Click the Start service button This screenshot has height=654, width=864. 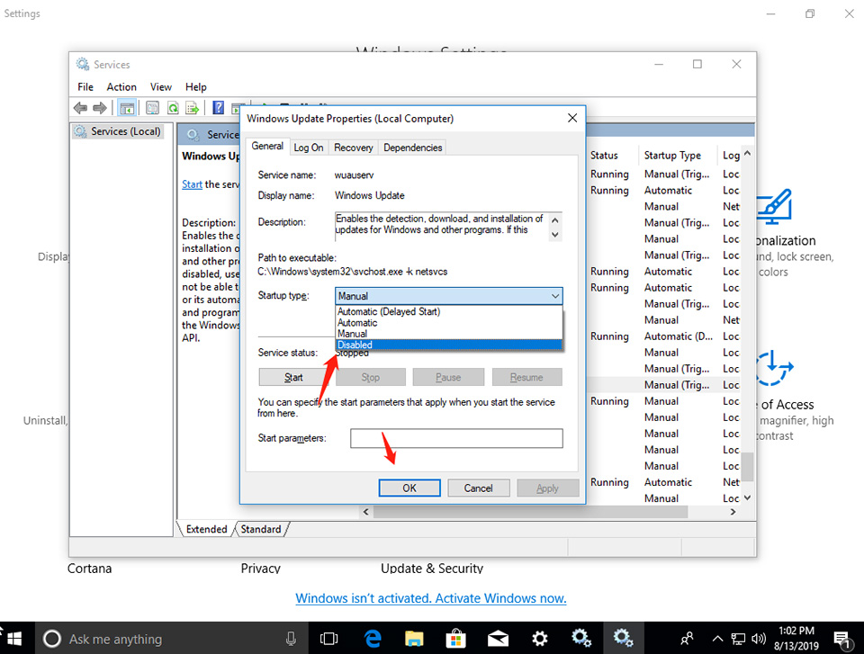[293, 377]
